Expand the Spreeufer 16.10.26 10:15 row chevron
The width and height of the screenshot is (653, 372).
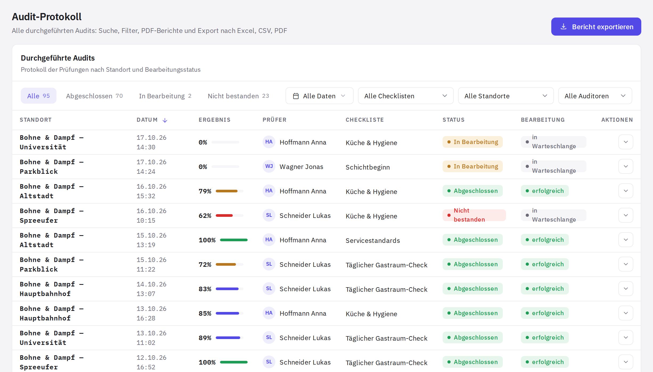click(x=626, y=215)
